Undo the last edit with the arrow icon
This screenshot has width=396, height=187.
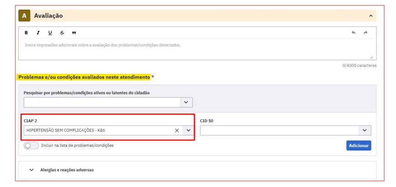[354, 33]
